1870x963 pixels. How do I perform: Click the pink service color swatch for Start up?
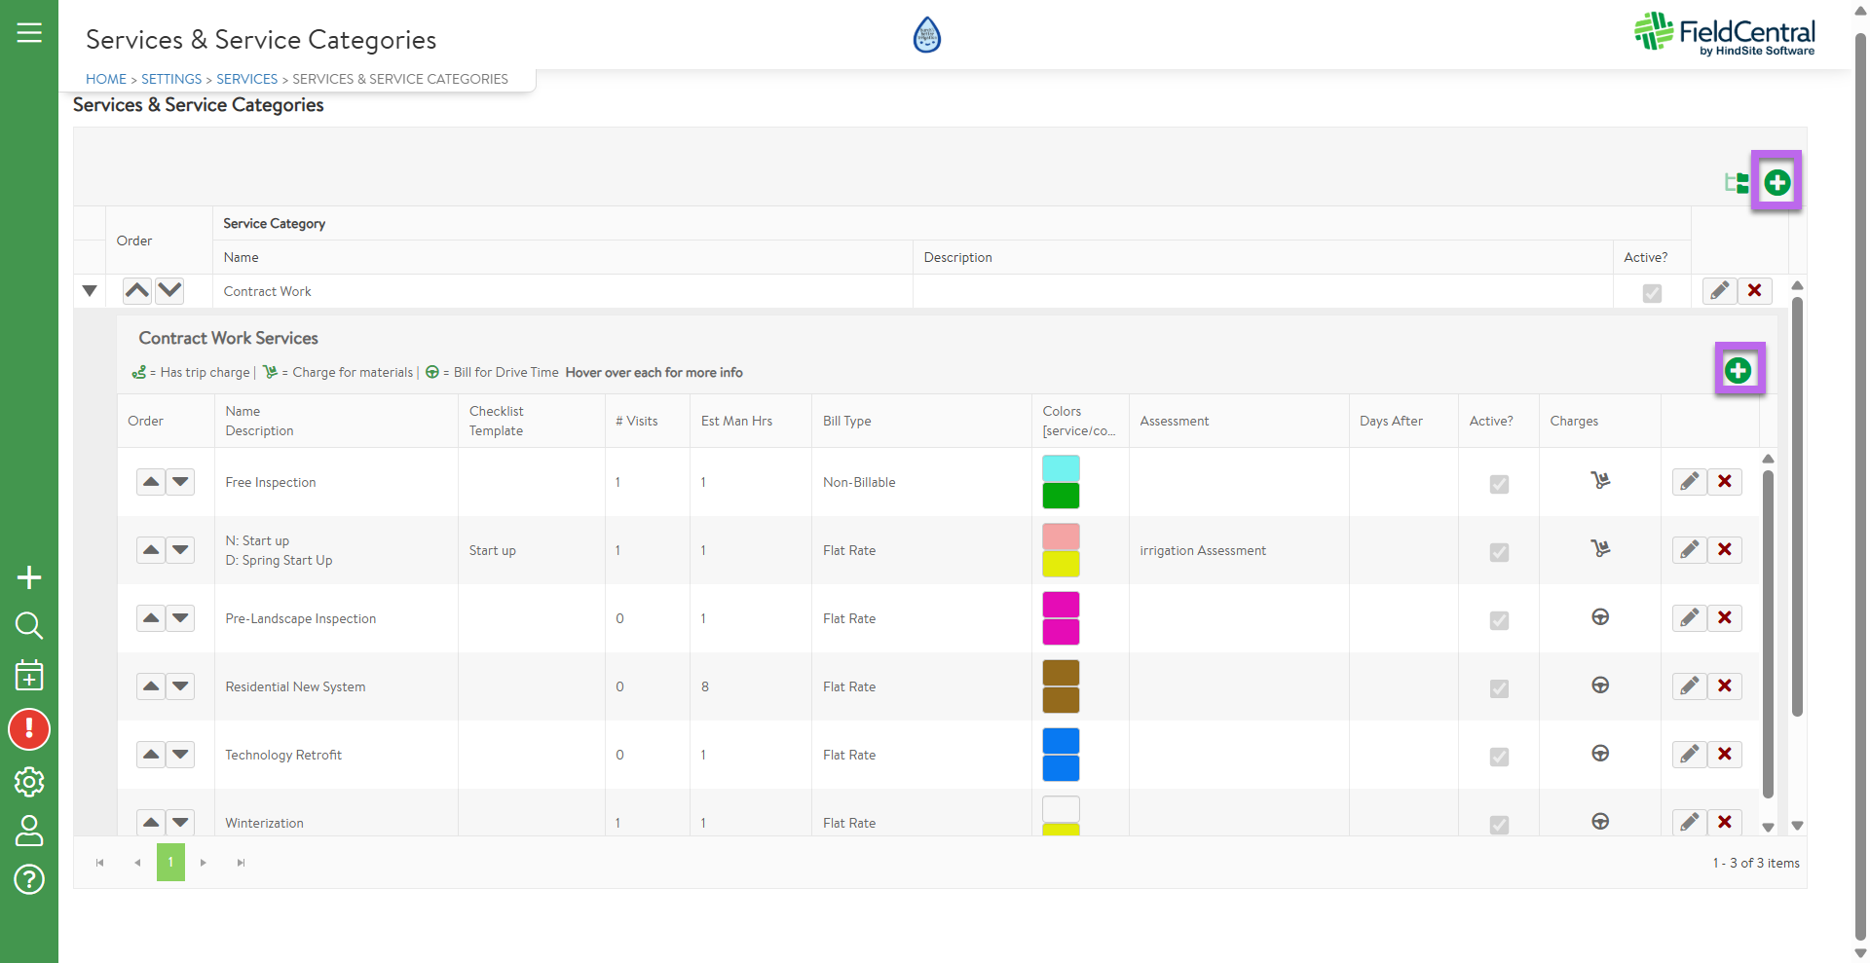(1061, 537)
